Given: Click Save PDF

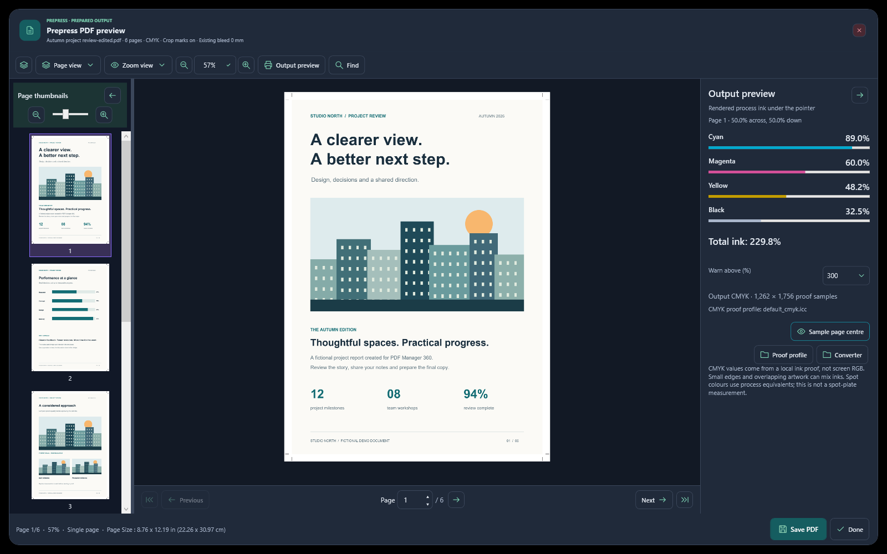Looking at the screenshot, I should pos(798,529).
